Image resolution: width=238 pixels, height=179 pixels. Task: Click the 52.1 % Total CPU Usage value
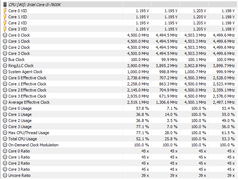pyautogui.click(x=142, y=139)
